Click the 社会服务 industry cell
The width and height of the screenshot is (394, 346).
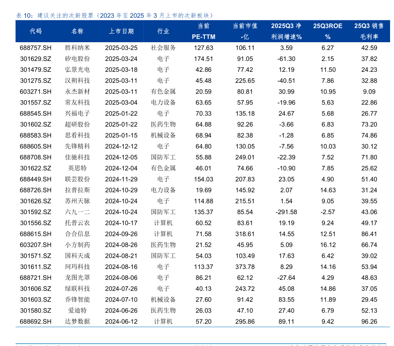163,48
